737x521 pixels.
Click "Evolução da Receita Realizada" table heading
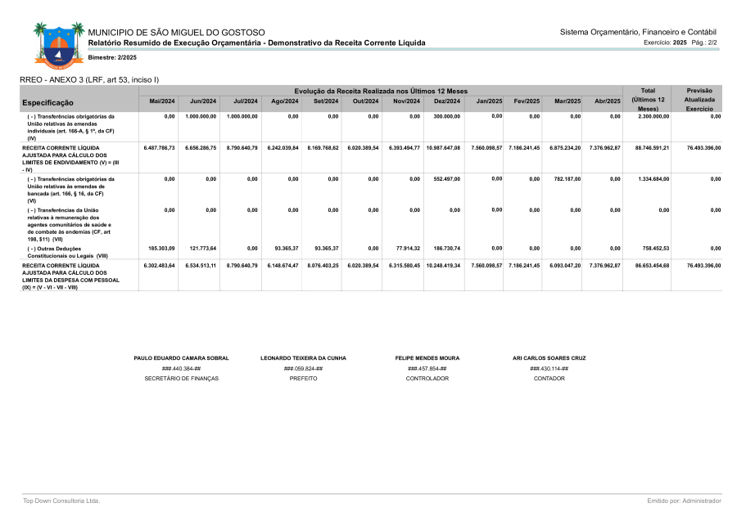pyautogui.click(x=381, y=90)
